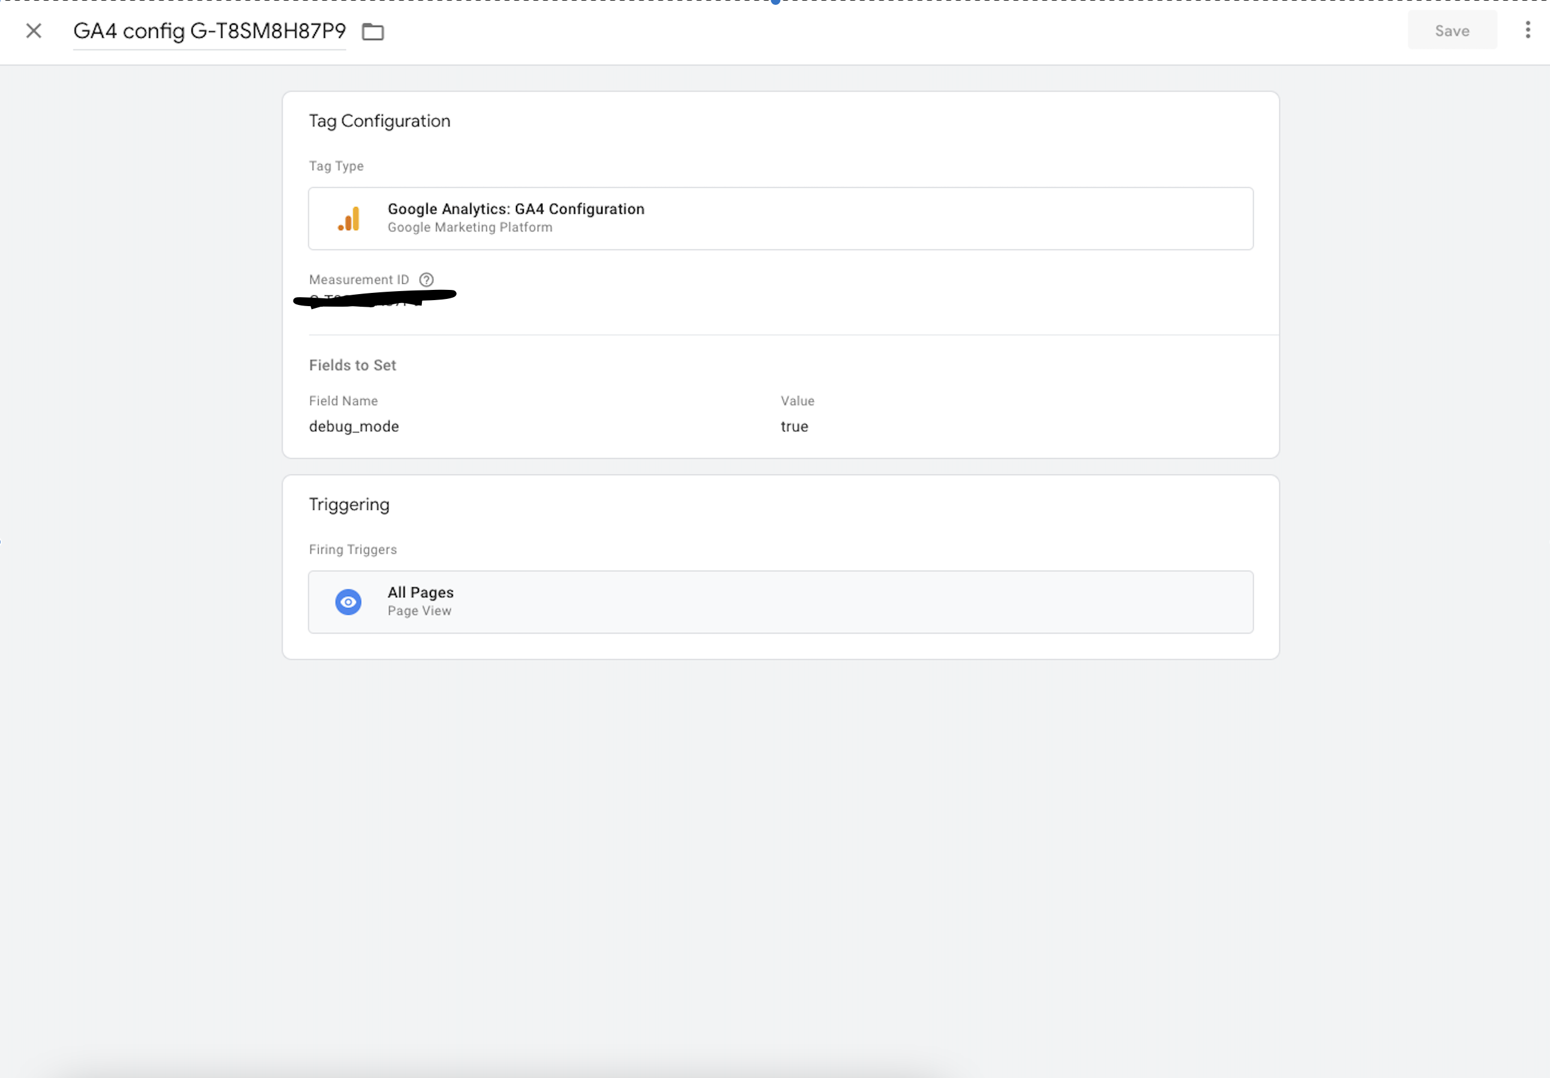Screen dimensions: 1550x1078
Task: Click the folder icon beside the tag name
Action: coord(373,32)
